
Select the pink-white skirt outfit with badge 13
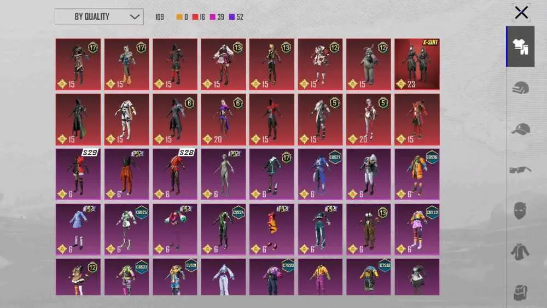223,64
